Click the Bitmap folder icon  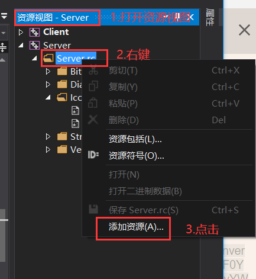tap(62, 71)
